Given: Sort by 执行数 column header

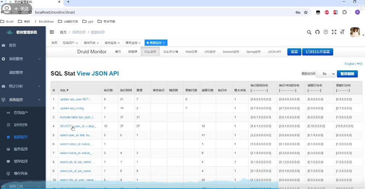Looking at the screenshot, I should tap(108, 90).
